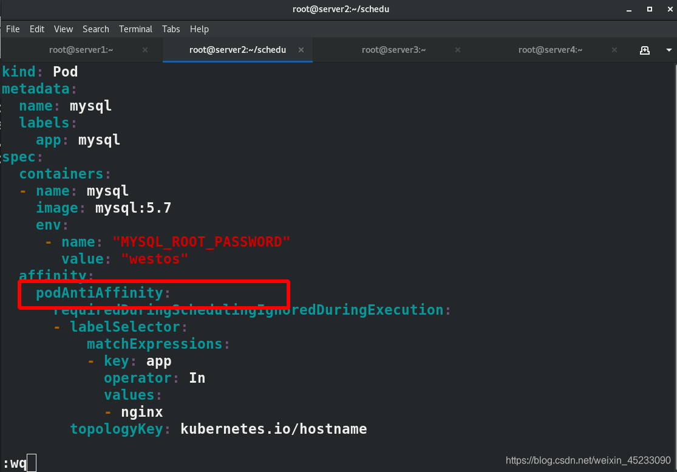The image size is (677, 472).
Task: Click the string "MYSQL_ROOT_PASSWORD"
Action: (201, 242)
